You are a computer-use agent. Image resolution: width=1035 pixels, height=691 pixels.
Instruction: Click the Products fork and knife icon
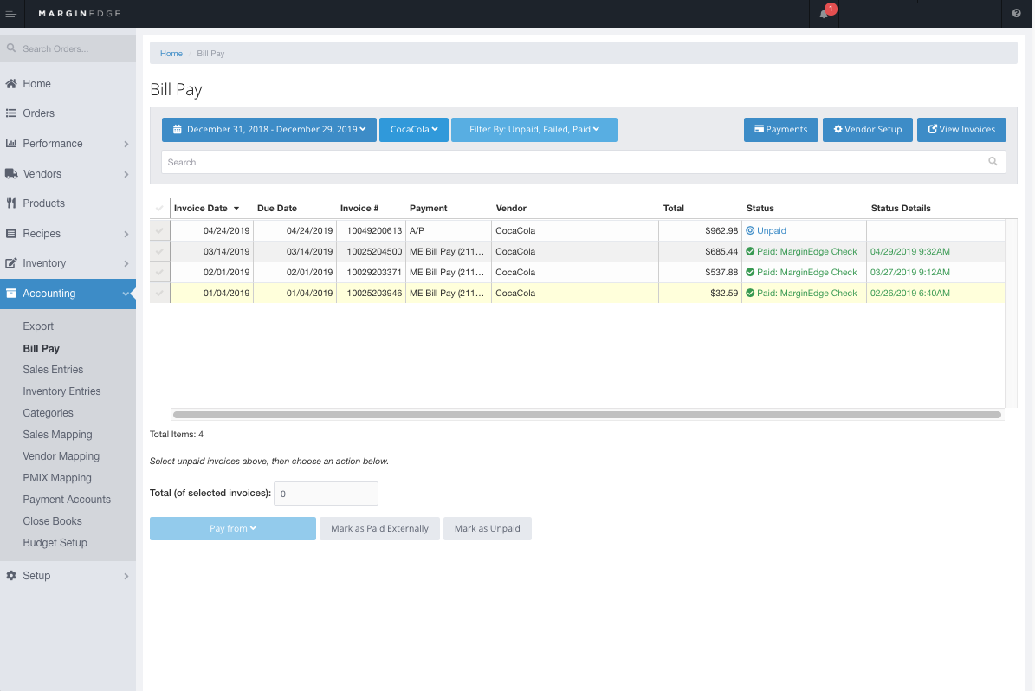pyautogui.click(x=11, y=203)
